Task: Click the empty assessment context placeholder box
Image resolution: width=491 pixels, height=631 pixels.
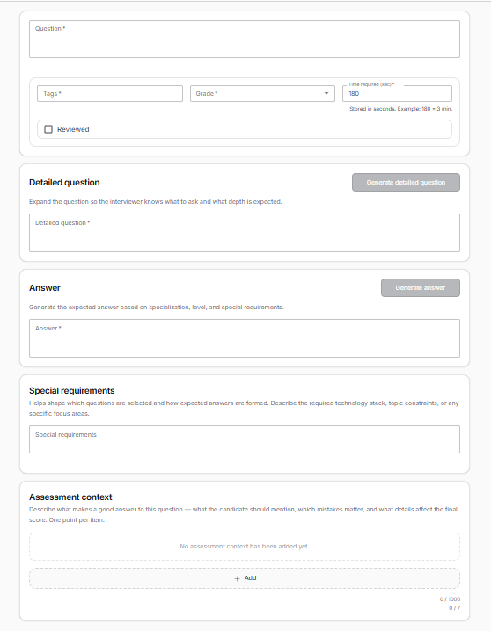Action: point(245,547)
